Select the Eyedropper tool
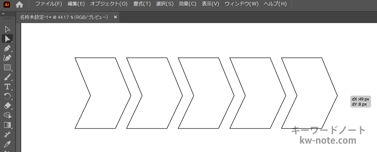 pyautogui.click(x=7, y=144)
